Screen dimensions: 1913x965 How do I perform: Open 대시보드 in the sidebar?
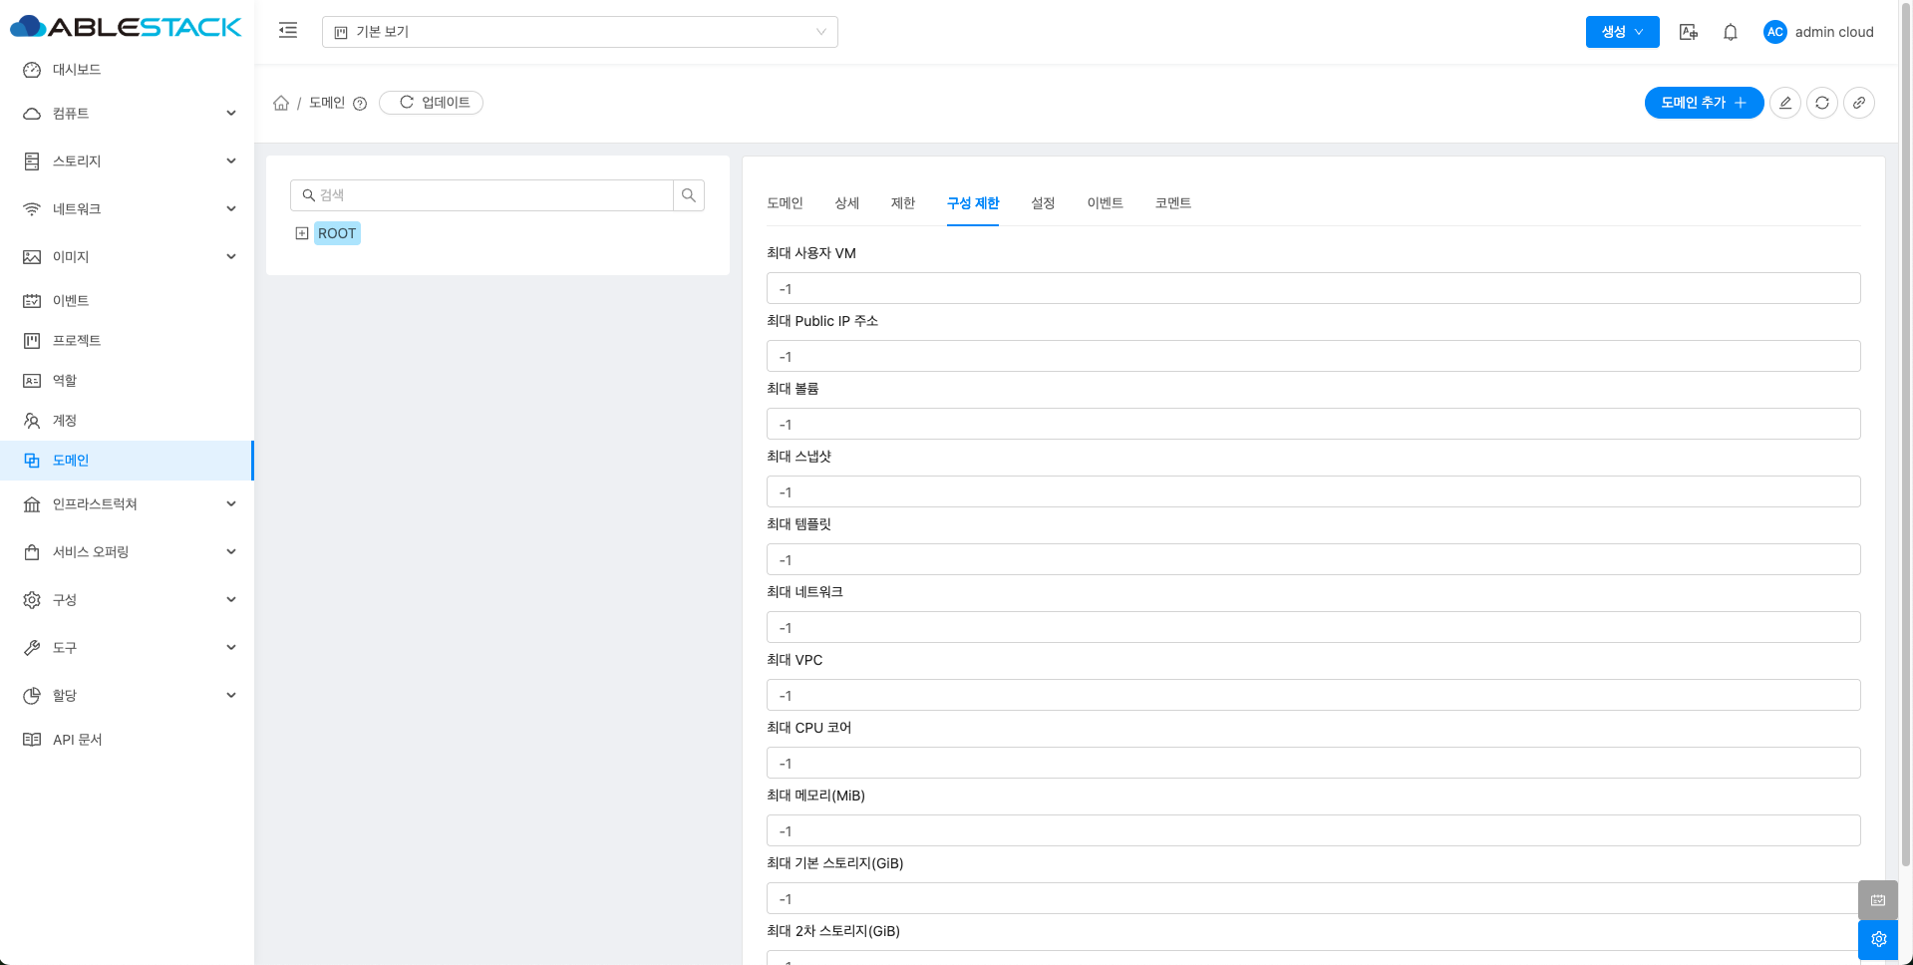[77, 70]
